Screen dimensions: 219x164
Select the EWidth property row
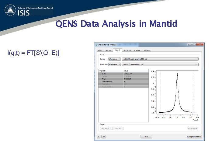pos(123,76)
